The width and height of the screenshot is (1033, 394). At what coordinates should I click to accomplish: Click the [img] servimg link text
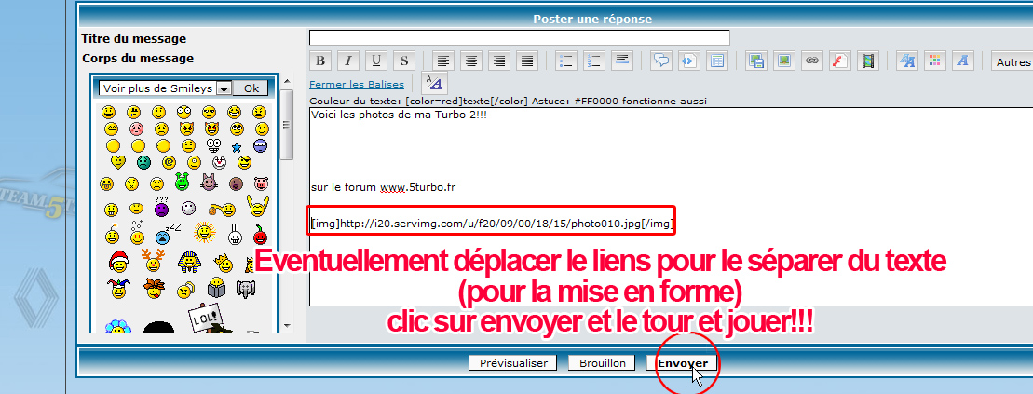[493, 224]
